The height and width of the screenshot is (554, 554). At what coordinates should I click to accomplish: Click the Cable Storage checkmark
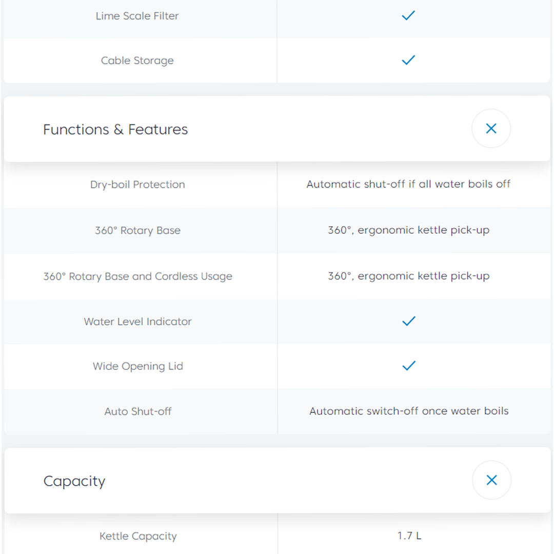[x=408, y=61]
